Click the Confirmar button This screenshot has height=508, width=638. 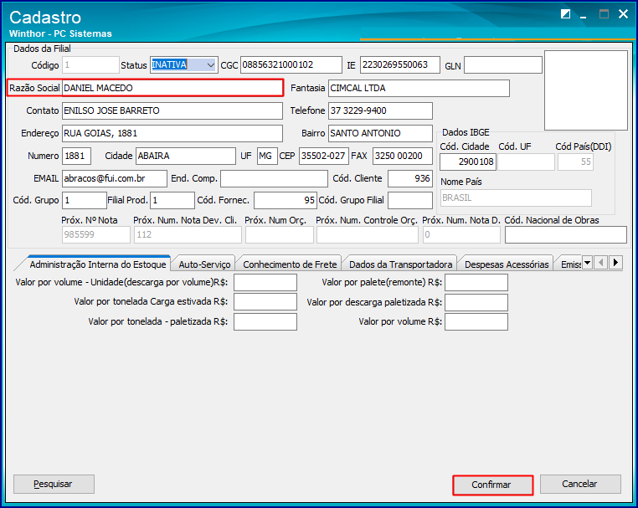(x=492, y=485)
